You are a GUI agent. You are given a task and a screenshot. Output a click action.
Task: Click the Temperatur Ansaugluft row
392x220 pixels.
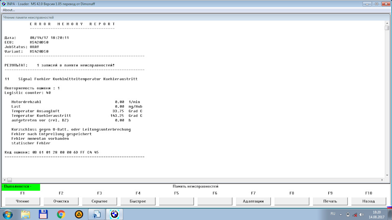[77, 111]
